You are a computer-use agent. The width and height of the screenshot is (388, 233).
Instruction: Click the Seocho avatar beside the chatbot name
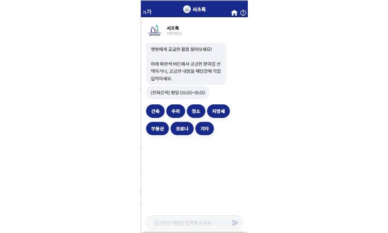(x=155, y=30)
